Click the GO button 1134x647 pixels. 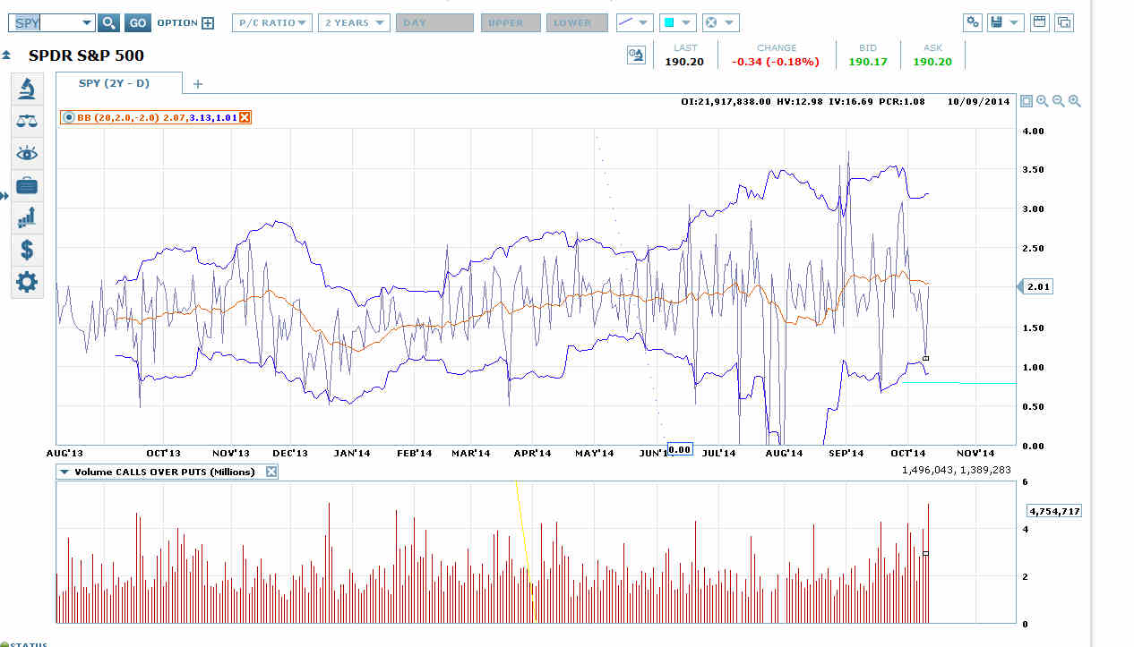click(137, 22)
